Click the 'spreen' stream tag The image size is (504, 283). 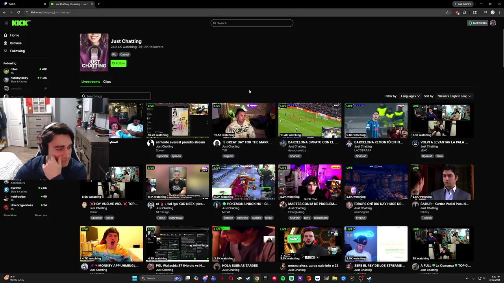[176, 156]
